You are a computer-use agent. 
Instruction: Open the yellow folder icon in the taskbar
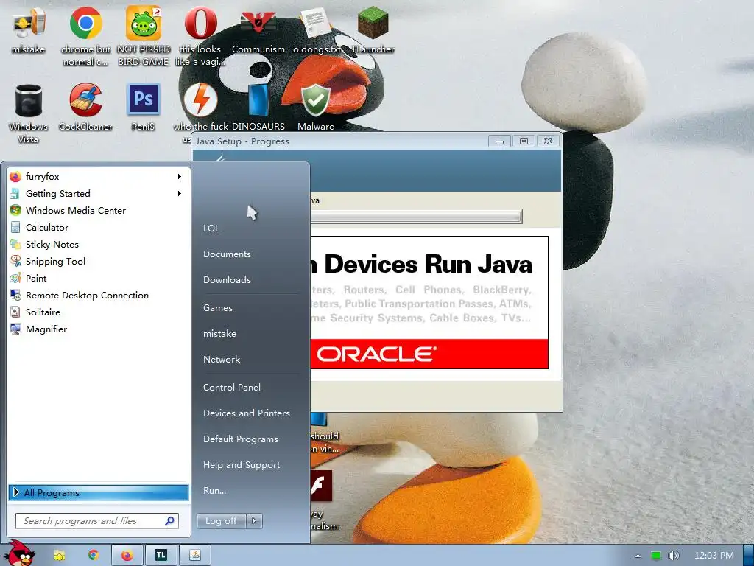point(59,556)
